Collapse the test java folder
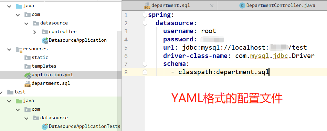Screen dimensions: 327x131 pyautogui.click(x=9, y=101)
